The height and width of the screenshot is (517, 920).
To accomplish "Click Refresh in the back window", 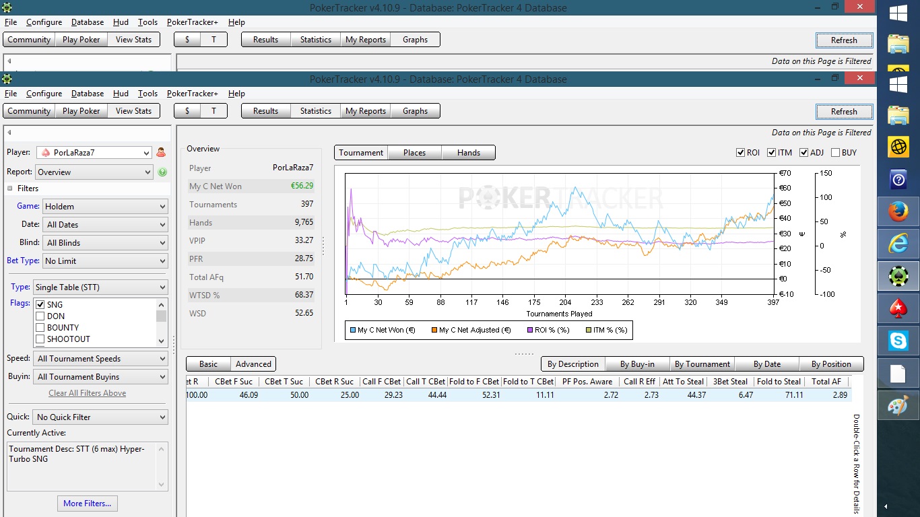I will coord(844,40).
